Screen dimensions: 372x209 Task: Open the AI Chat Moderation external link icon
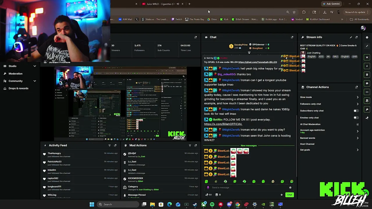[x=357, y=124]
